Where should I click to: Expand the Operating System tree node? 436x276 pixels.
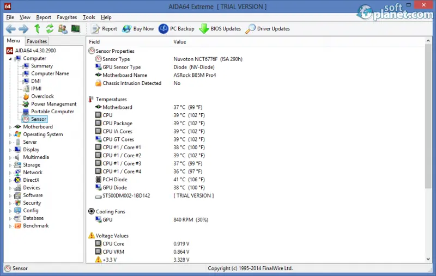10,134
